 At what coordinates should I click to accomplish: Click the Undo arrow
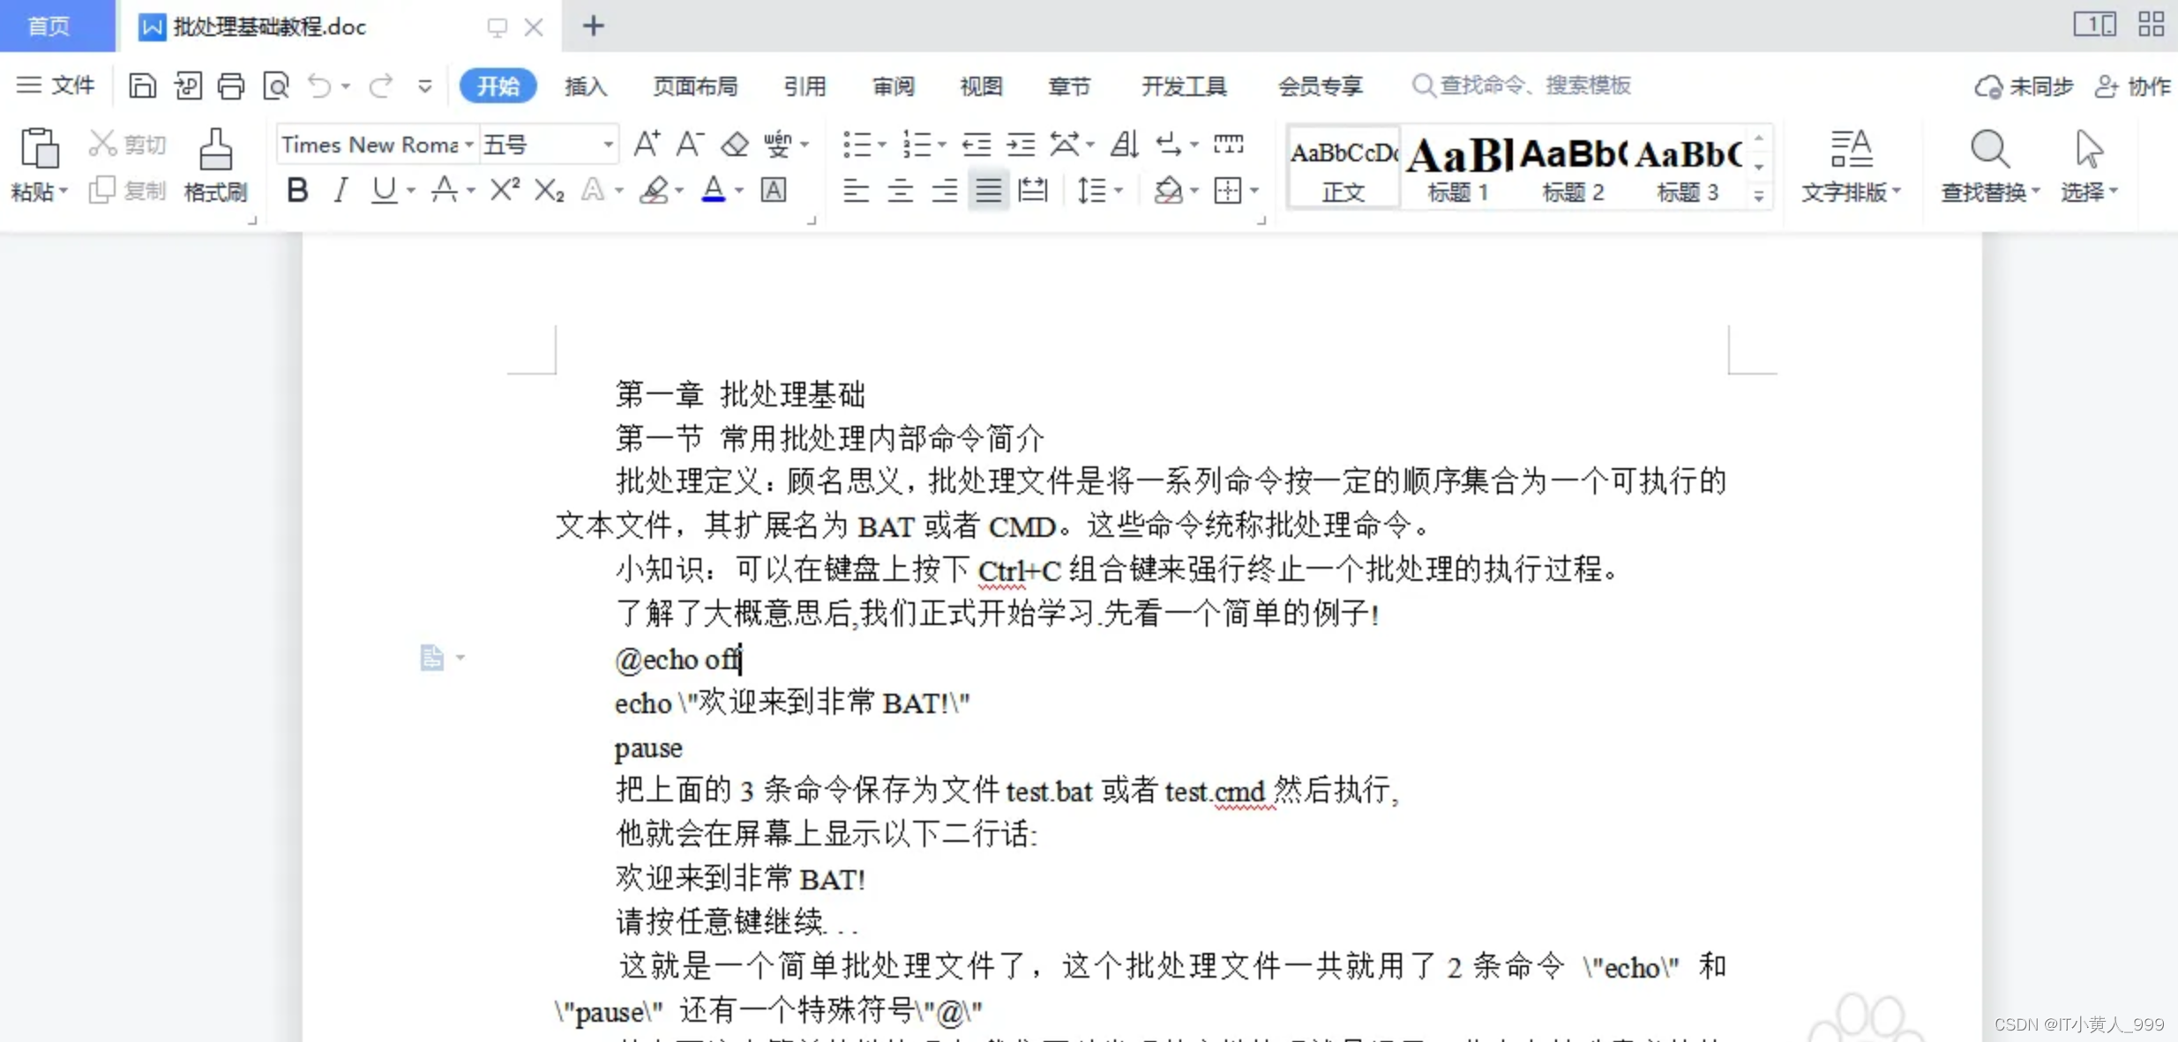coord(319,86)
